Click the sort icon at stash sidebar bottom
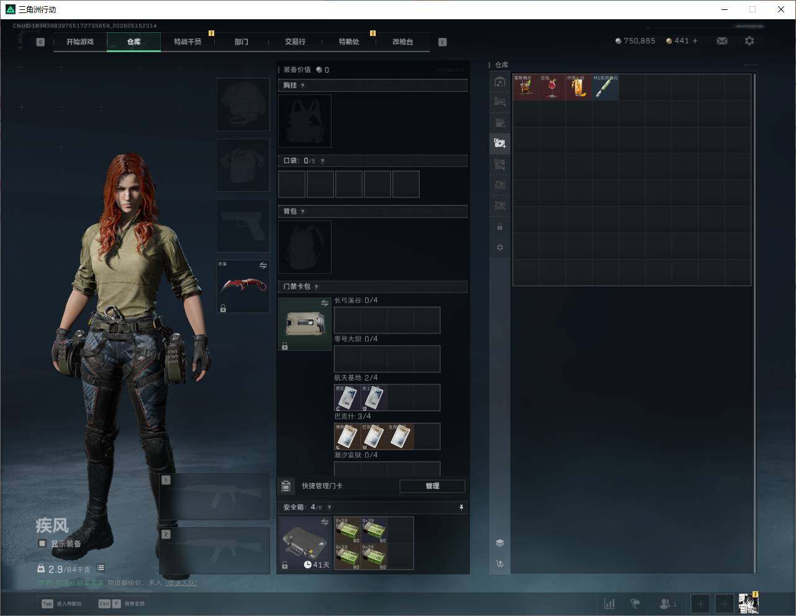Screen dimensions: 796x616 coord(500,564)
